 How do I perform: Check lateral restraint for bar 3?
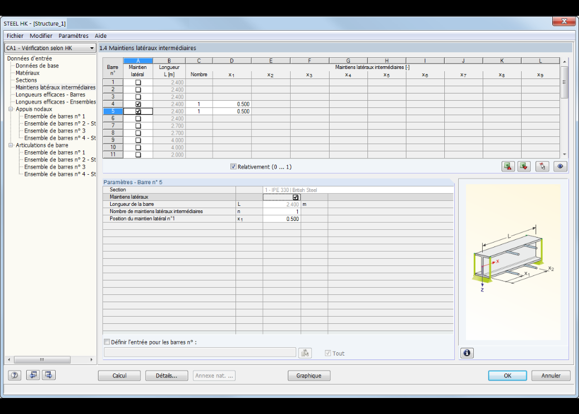click(138, 97)
